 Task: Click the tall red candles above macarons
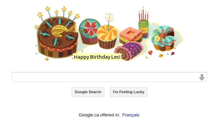(x=143, y=14)
